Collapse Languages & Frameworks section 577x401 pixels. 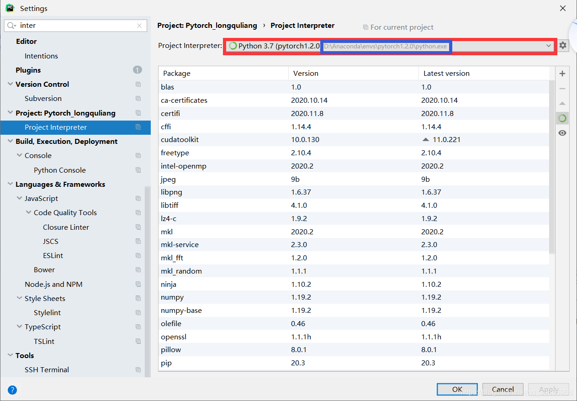[10, 185]
